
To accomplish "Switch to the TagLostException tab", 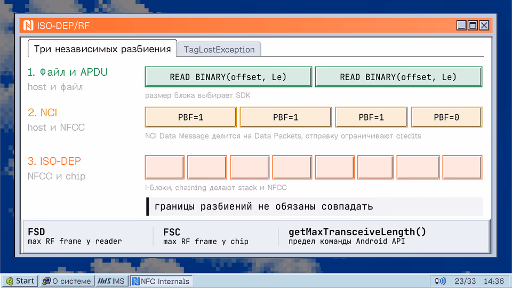I will coord(219,49).
